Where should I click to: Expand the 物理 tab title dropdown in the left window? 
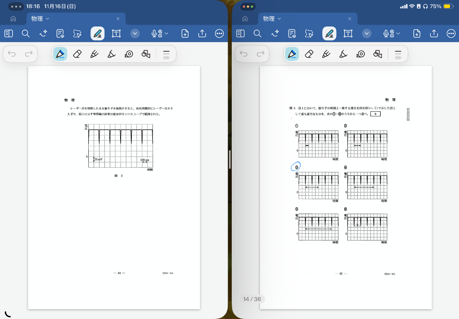(x=48, y=19)
